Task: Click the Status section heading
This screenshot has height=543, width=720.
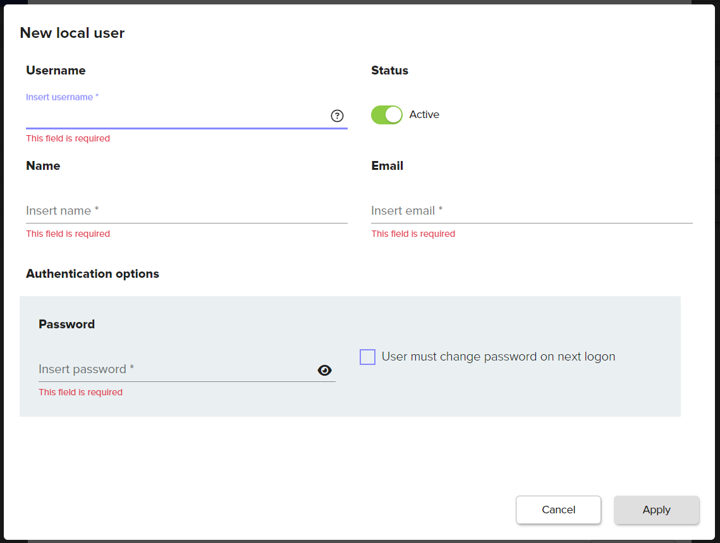Action: pyautogui.click(x=389, y=71)
